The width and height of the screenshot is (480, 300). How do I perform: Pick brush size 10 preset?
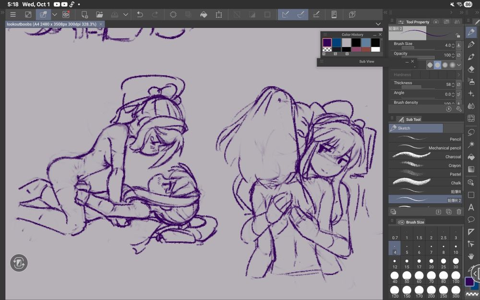tap(456, 248)
